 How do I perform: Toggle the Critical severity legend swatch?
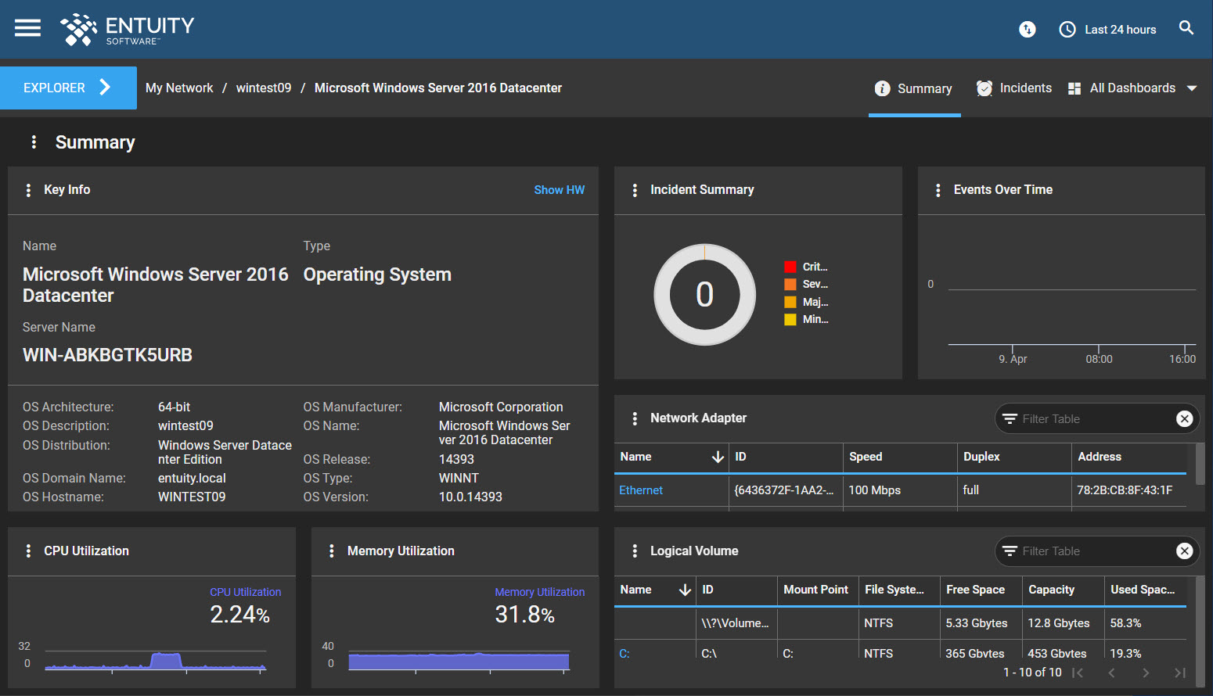click(790, 267)
